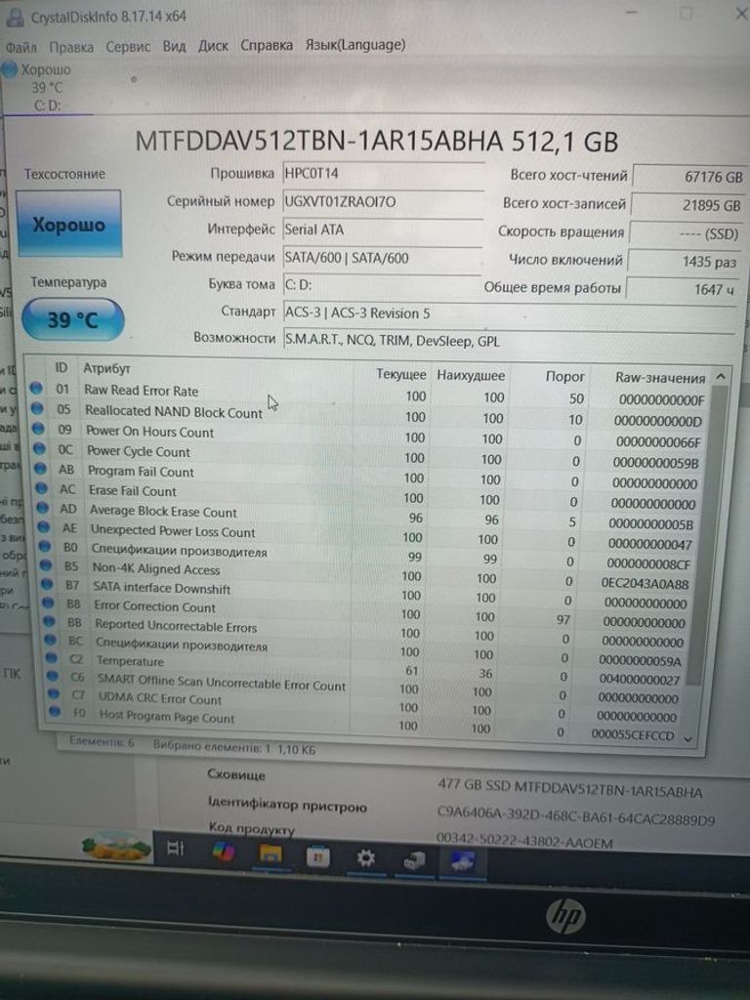The image size is (750, 1000).
Task: Click rotation speed field showing (SSD)
Action: (x=685, y=233)
